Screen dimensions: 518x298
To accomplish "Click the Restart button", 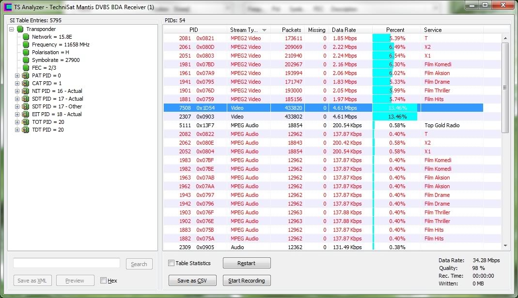I will click(x=247, y=263).
